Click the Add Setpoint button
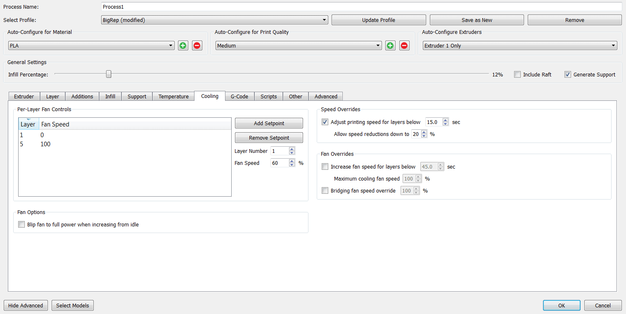This screenshot has width=626, height=314. pos(269,123)
